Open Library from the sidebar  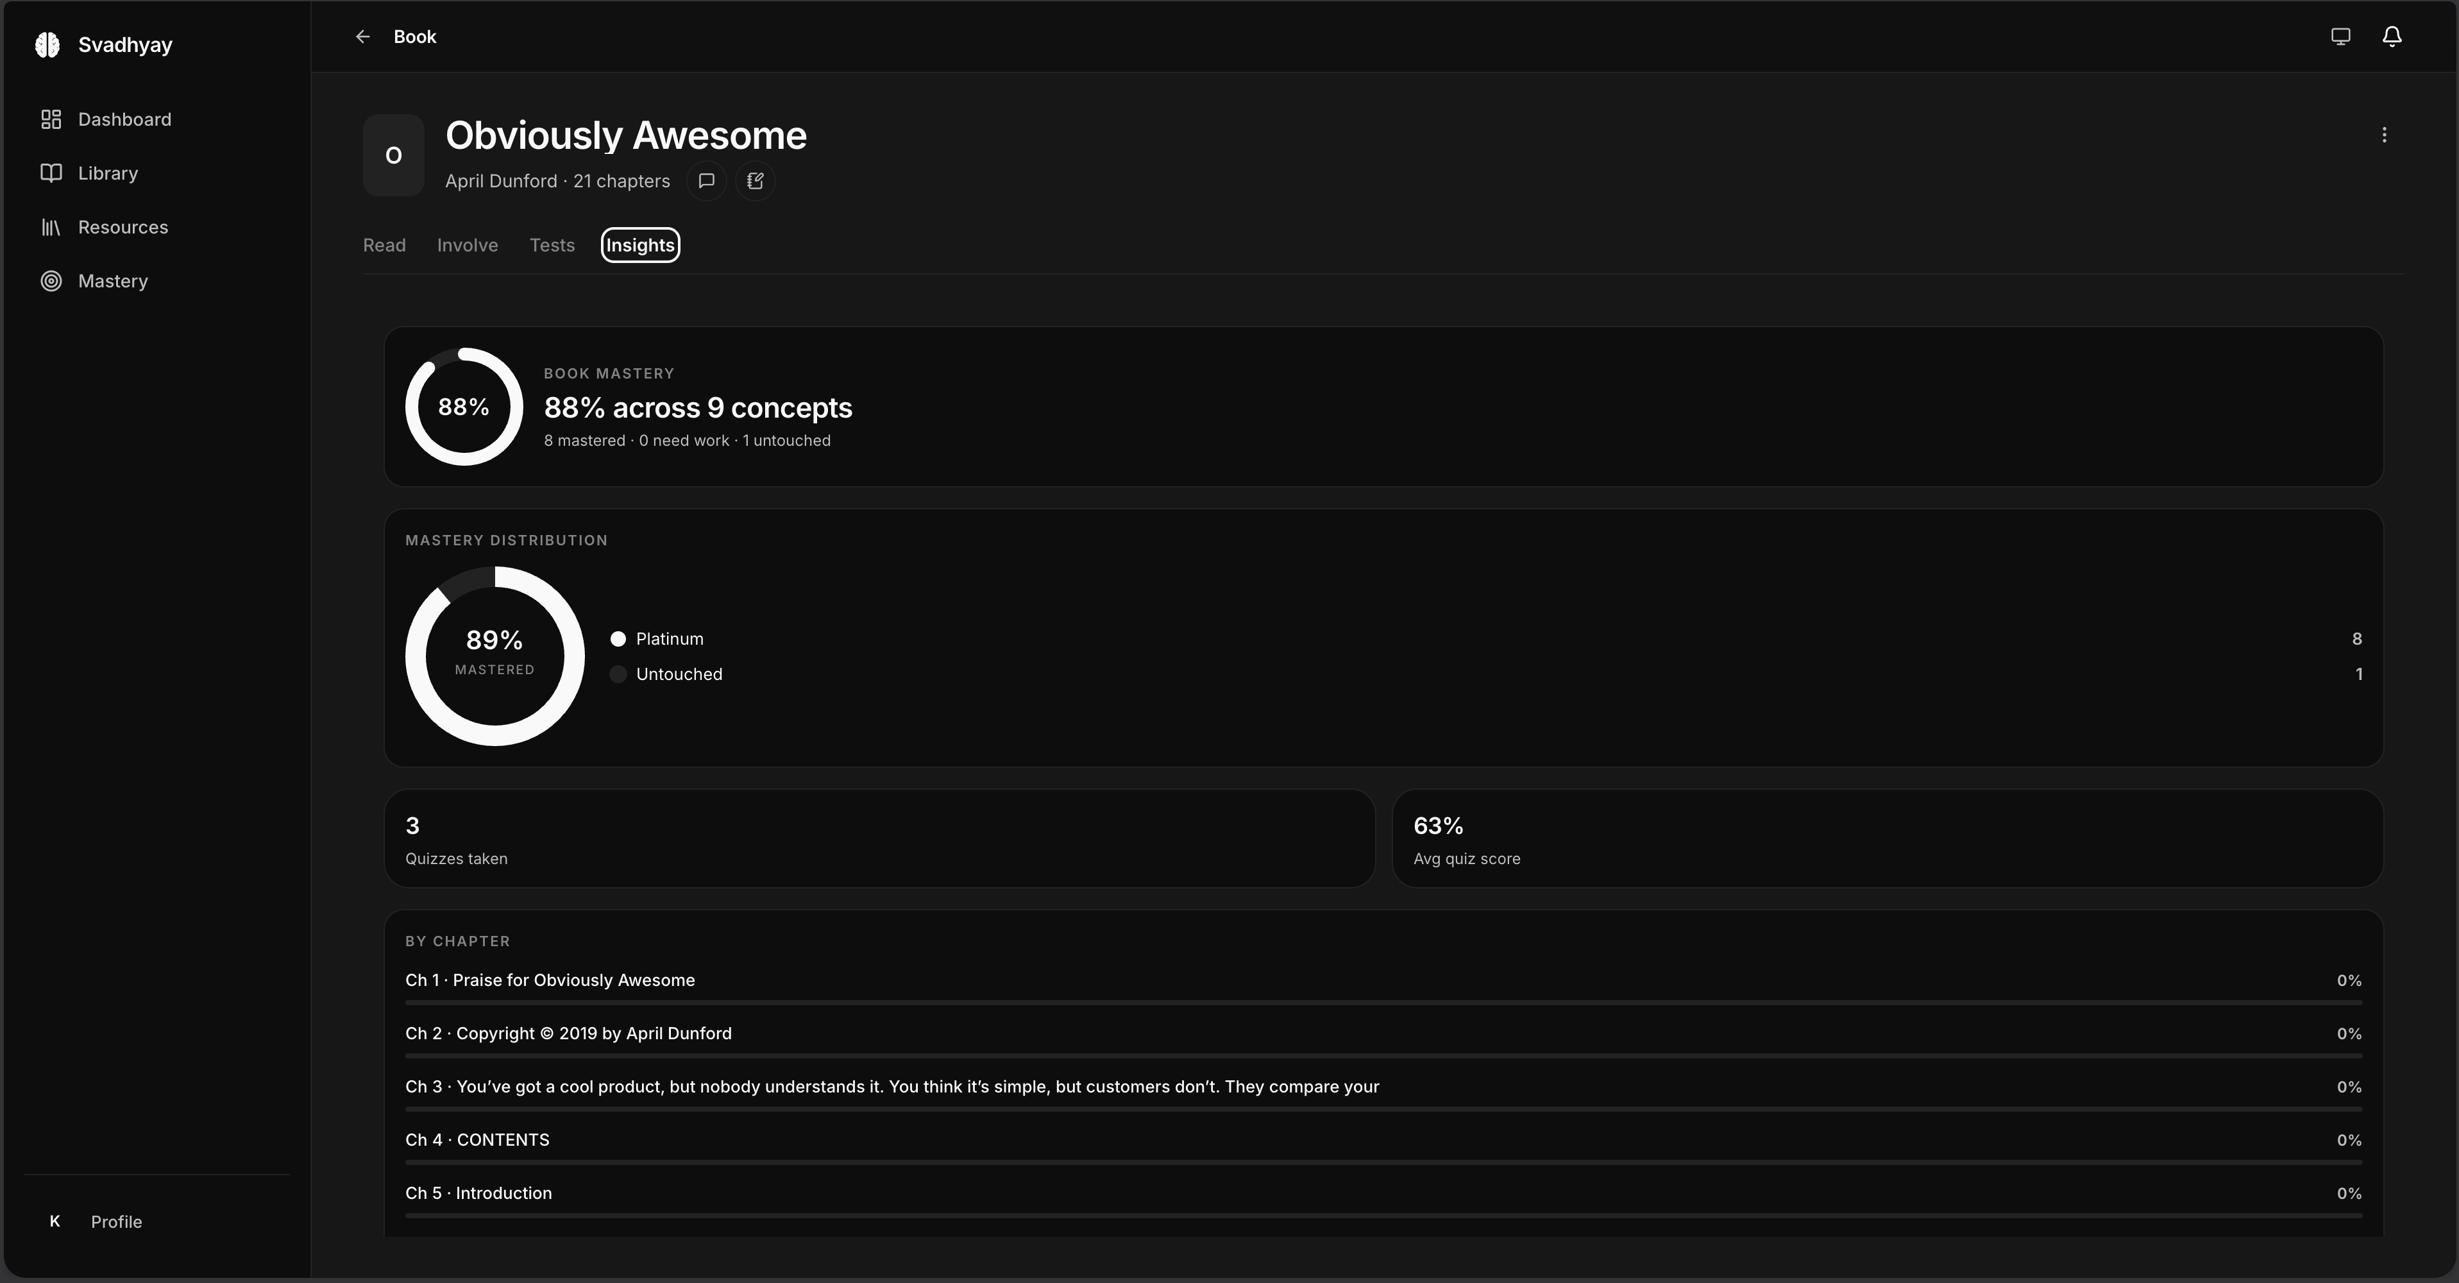click(108, 173)
